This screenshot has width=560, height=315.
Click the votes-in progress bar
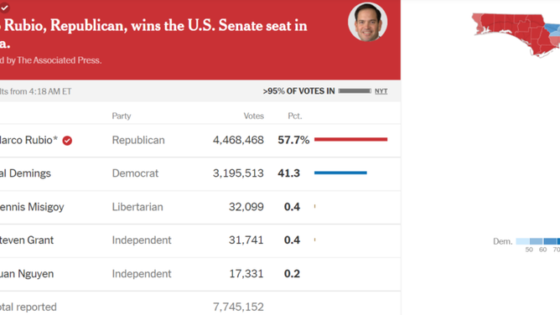355,91
